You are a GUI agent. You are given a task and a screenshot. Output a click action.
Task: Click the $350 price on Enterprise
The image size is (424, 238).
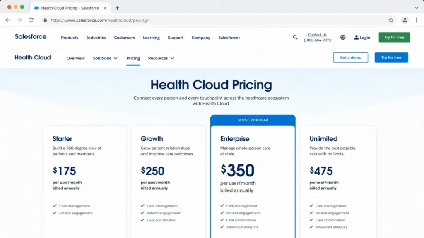coord(237,170)
